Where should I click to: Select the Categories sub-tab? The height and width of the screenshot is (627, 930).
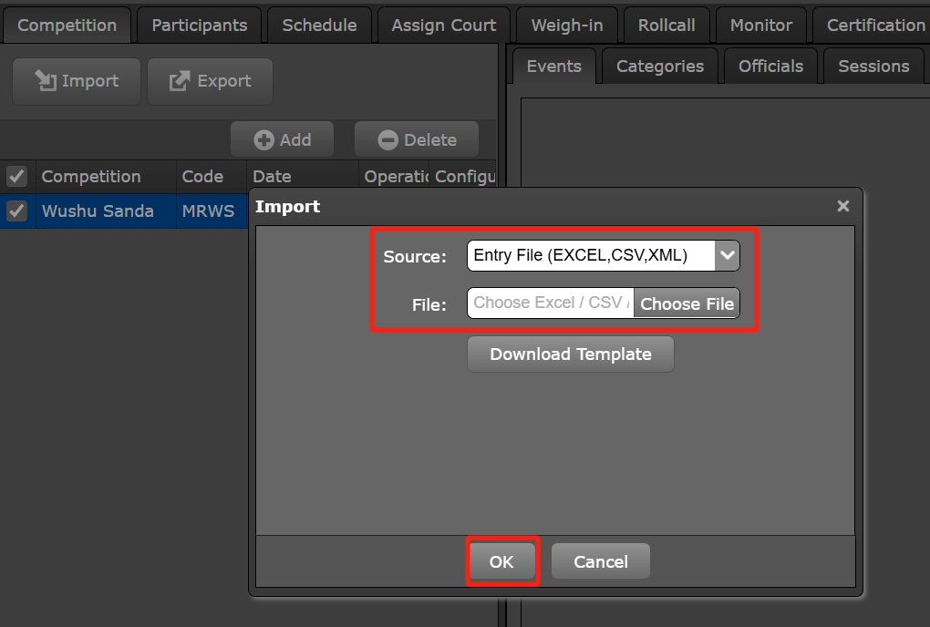[x=659, y=67]
